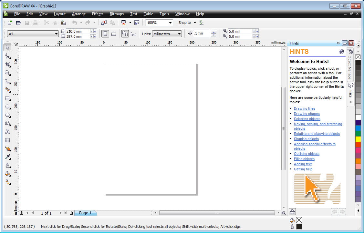364x233 pixels.
Task: Toggle apply layout to current page only
Action: (x=133, y=34)
